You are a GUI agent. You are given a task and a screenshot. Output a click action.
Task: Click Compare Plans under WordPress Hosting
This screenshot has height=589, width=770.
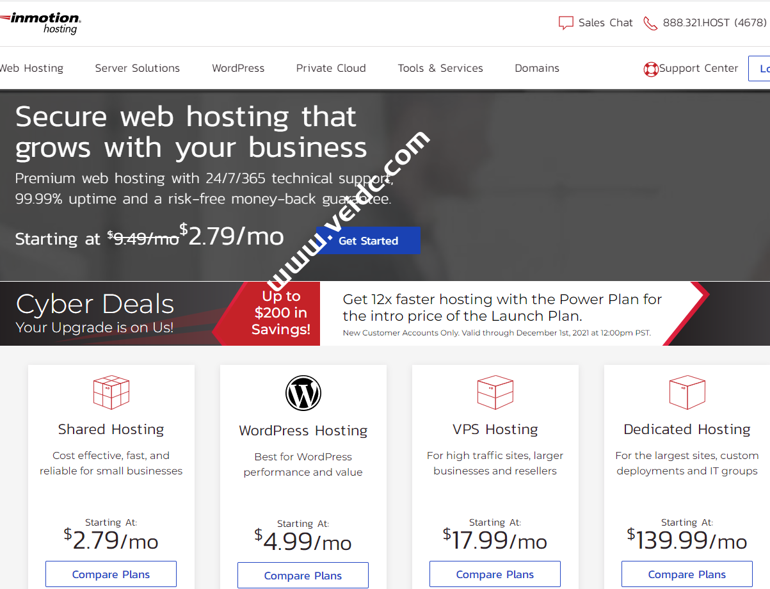pyautogui.click(x=303, y=575)
